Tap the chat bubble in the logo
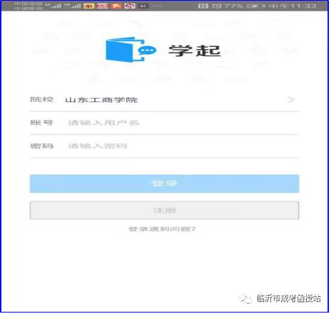Image resolution: width=331 pixels, height=313 pixels. [x=146, y=50]
